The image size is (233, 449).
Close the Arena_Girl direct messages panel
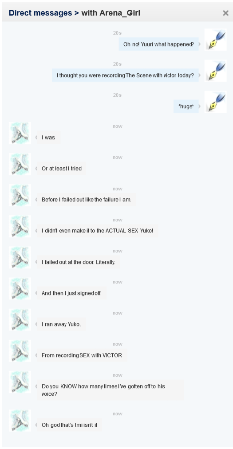(225, 13)
